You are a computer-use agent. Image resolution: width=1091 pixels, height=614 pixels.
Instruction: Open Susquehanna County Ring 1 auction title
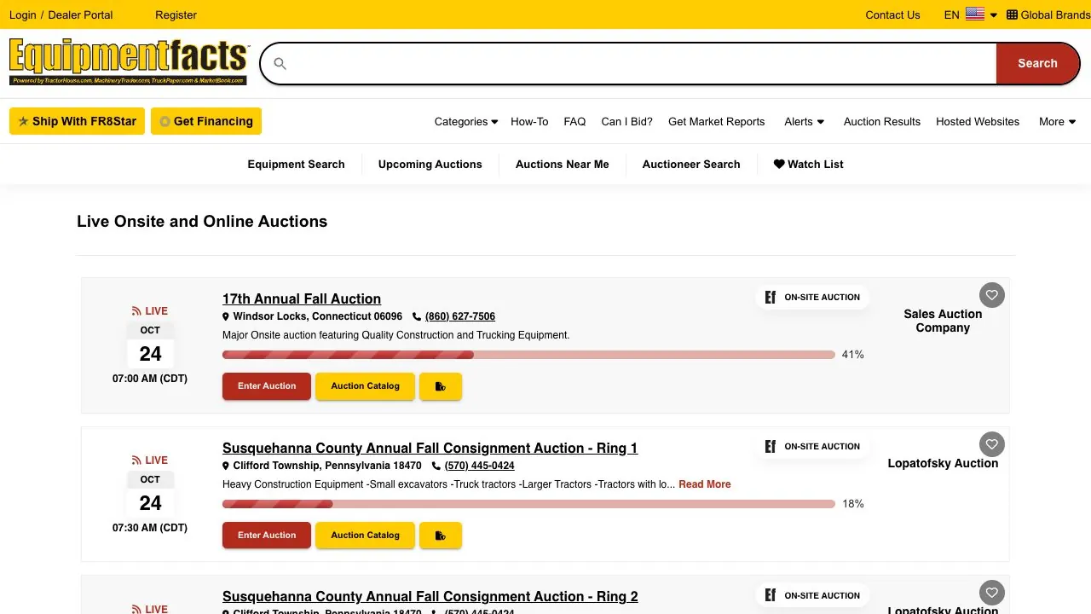[430, 448]
